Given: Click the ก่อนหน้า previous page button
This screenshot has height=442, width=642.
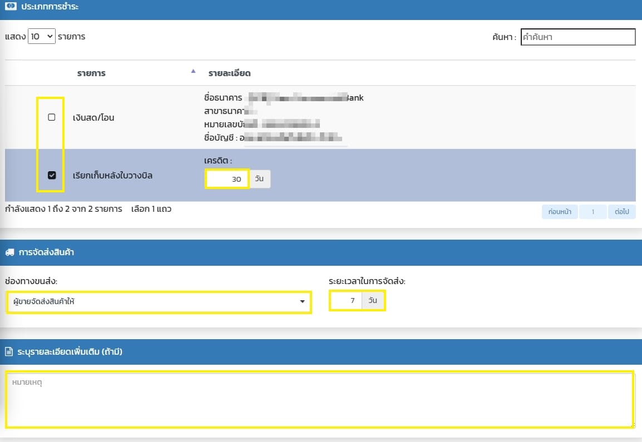Looking at the screenshot, I should (x=560, y=212).
